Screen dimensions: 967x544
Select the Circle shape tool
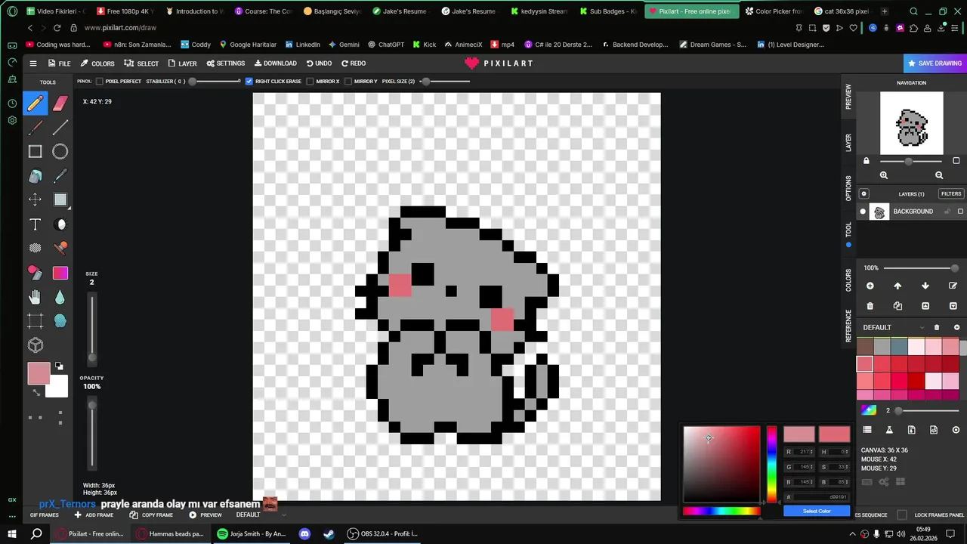coord(60,152)
